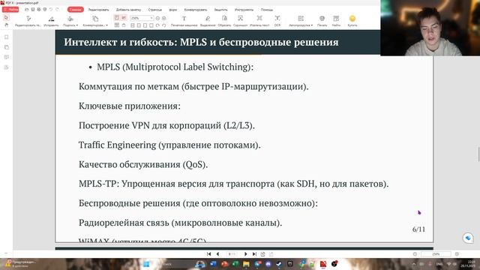Go to the first page

pyautogui.click(x=208, y=254)
